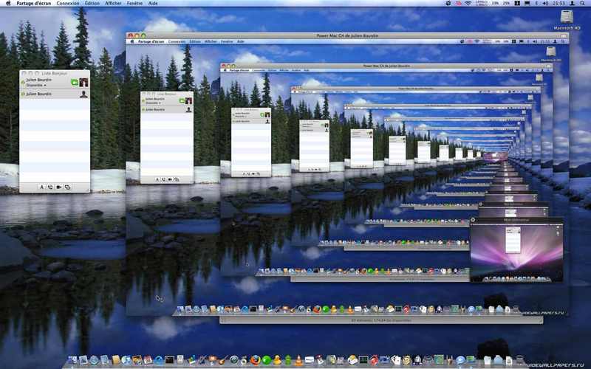Open the Afficher menu
The width and height of the screenshot is (591, 369).
pos(113,3)
